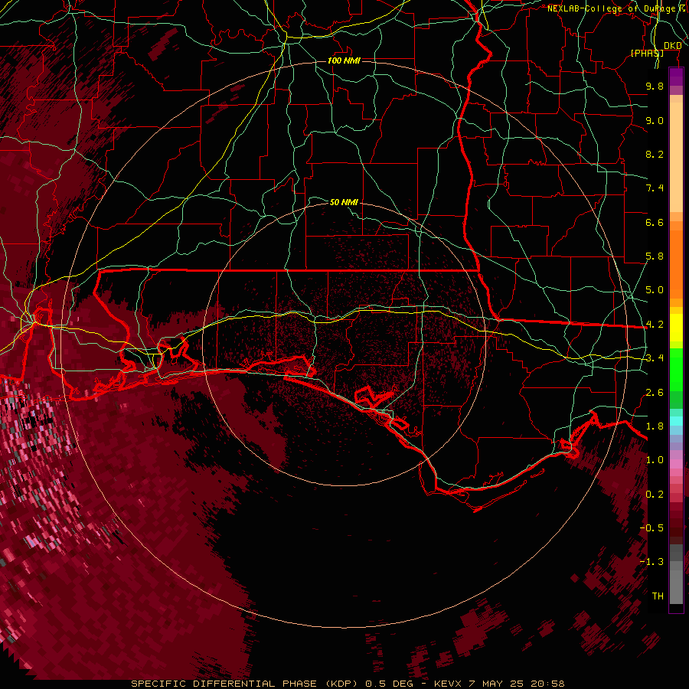Screen dimensions: 689x689
Task: Click the yellow segment of color bar
Action: tap(676, 328)
